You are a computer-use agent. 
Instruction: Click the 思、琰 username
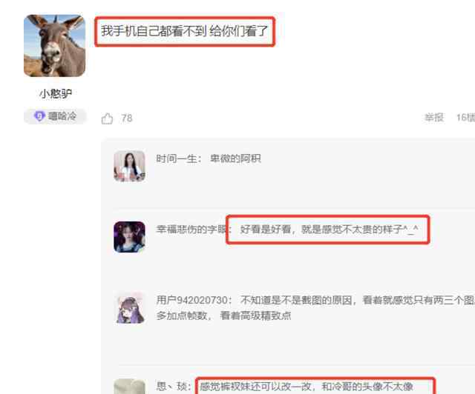point(171,386)
